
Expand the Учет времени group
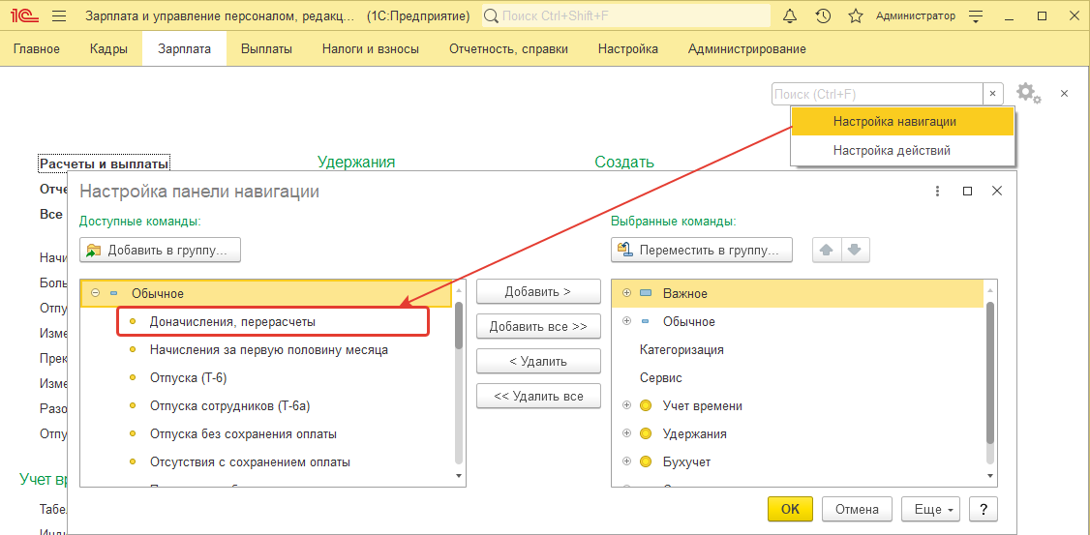pos(626,405)
